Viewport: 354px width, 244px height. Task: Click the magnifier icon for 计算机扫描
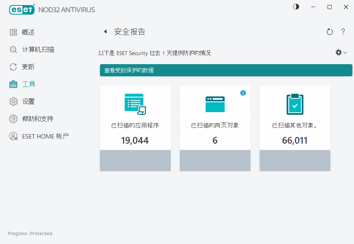click(x=13, y=50)
